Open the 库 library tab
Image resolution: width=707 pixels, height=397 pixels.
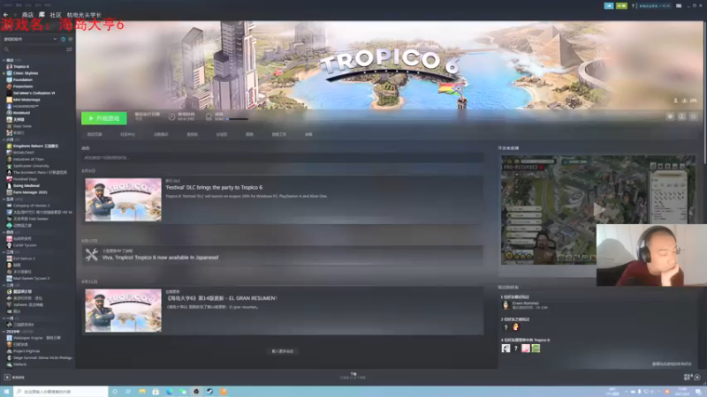pyautogui.click(x=42, y=15)
